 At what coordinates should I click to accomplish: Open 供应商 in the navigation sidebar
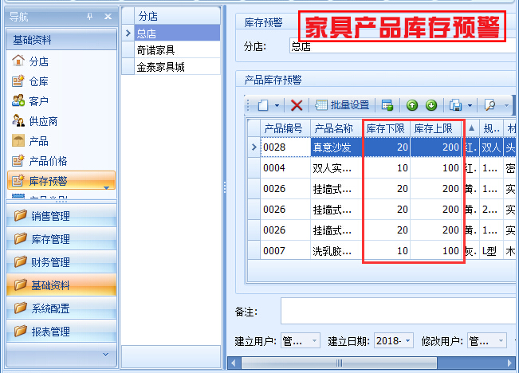coord(43,121)
